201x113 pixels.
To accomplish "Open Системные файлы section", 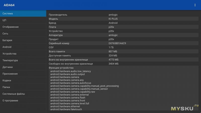I will [23, 94].
